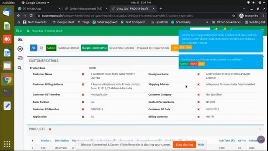Click red X next to PRODUCTS heading

50,129
